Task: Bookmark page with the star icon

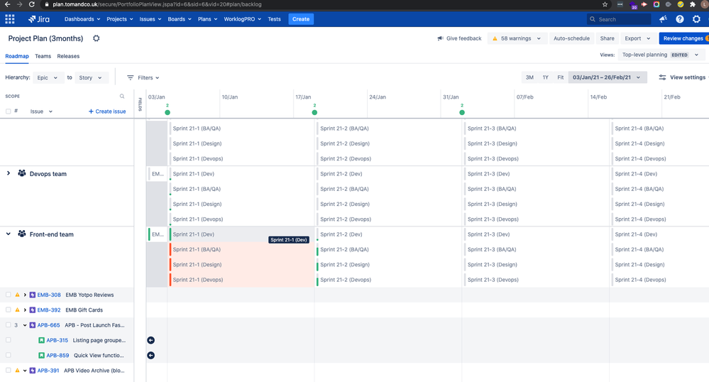Action: click(x=605, y=4)
